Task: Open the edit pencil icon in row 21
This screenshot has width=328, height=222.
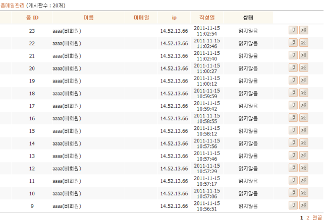Action: (293, 55)
